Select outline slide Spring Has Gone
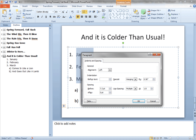Screen dimensions: 196x140 coord(16,43)
